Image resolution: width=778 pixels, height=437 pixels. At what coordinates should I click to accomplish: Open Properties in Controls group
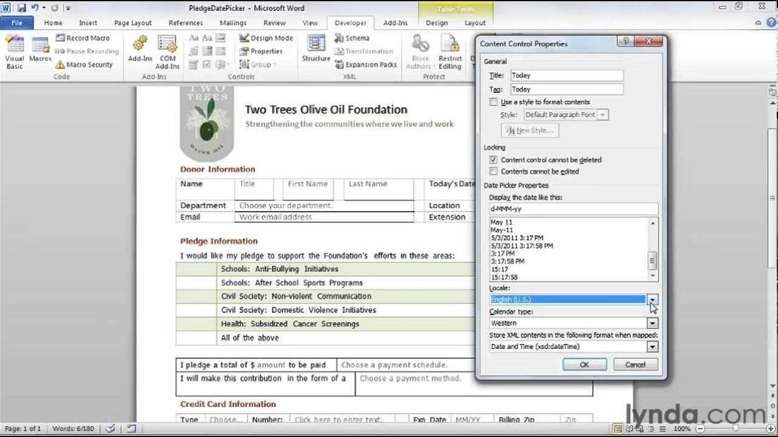click(261, 51)
